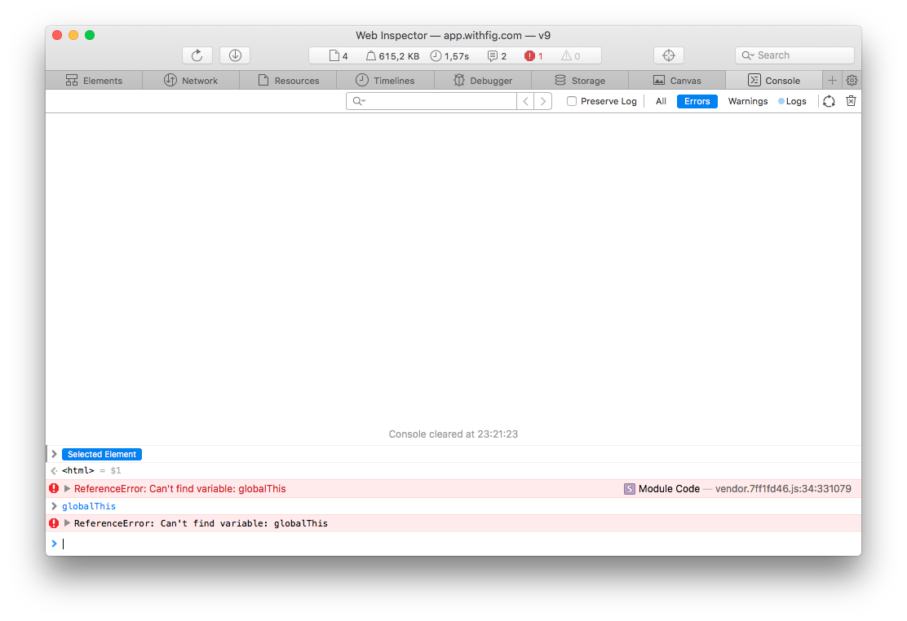Download the web archive of the page

234,55
